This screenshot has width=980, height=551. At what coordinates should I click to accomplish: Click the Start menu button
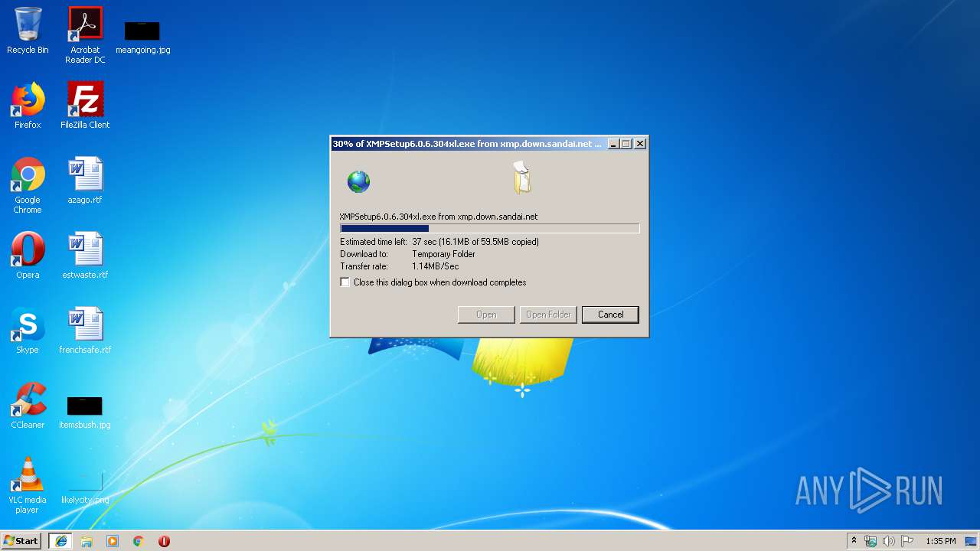click(x=21, y=541)
